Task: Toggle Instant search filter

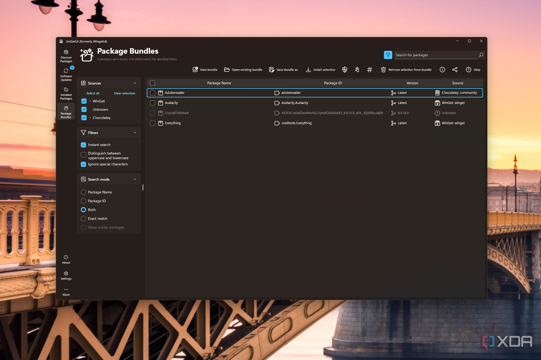Action: tap(83, 145)
